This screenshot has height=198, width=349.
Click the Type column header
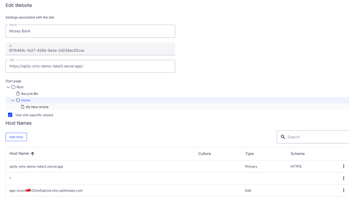(249, 154)
